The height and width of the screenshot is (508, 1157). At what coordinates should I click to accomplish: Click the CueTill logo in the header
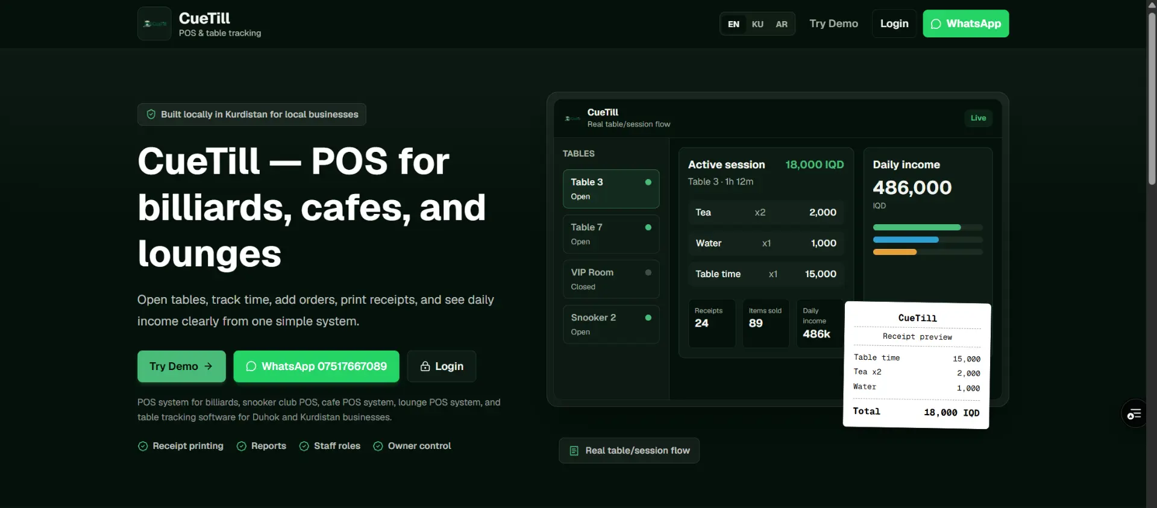coord(154,24)
